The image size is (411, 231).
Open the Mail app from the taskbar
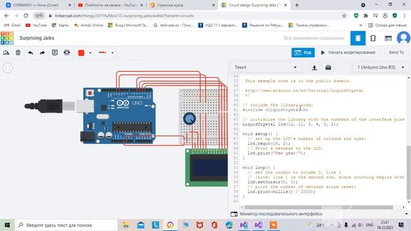[x=141, y=225]
